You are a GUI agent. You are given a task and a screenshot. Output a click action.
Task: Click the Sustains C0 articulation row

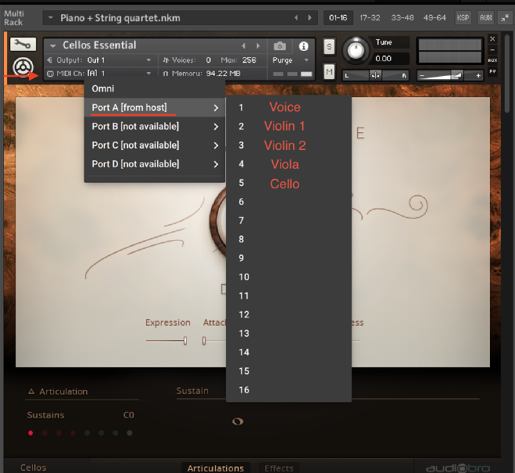coord(81,415)
